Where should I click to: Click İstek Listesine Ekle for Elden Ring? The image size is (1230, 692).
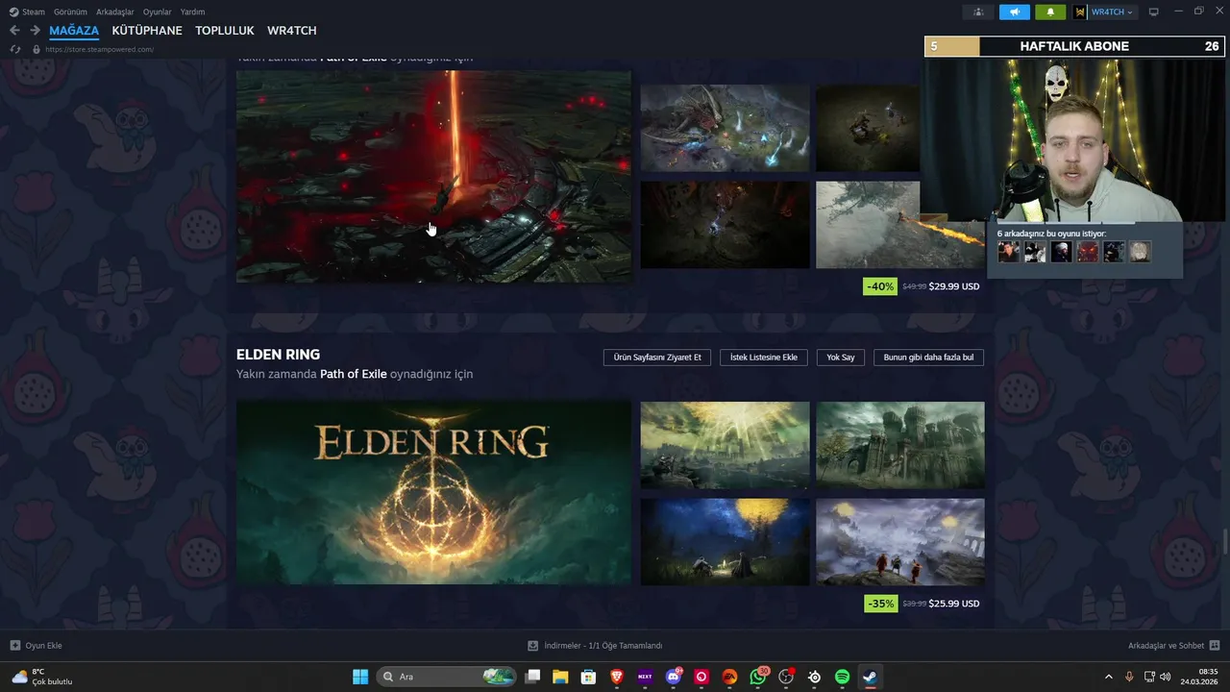764,358
